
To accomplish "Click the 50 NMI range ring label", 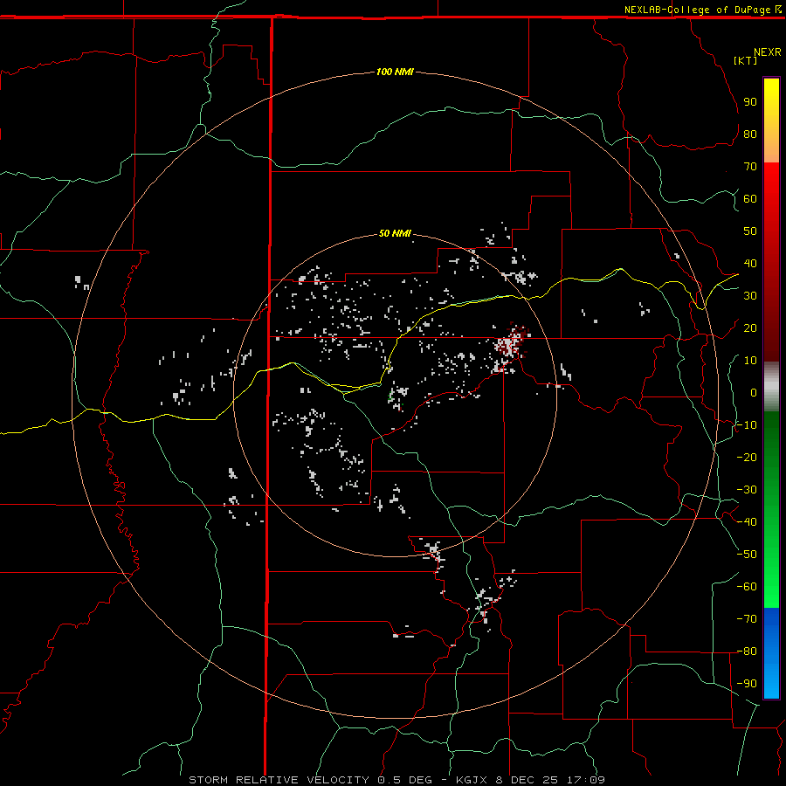I will pyautogui.click(x=395, y=233).
